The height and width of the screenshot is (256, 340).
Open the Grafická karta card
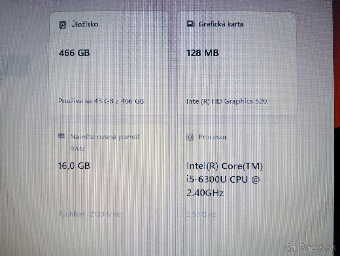(237, 63)
